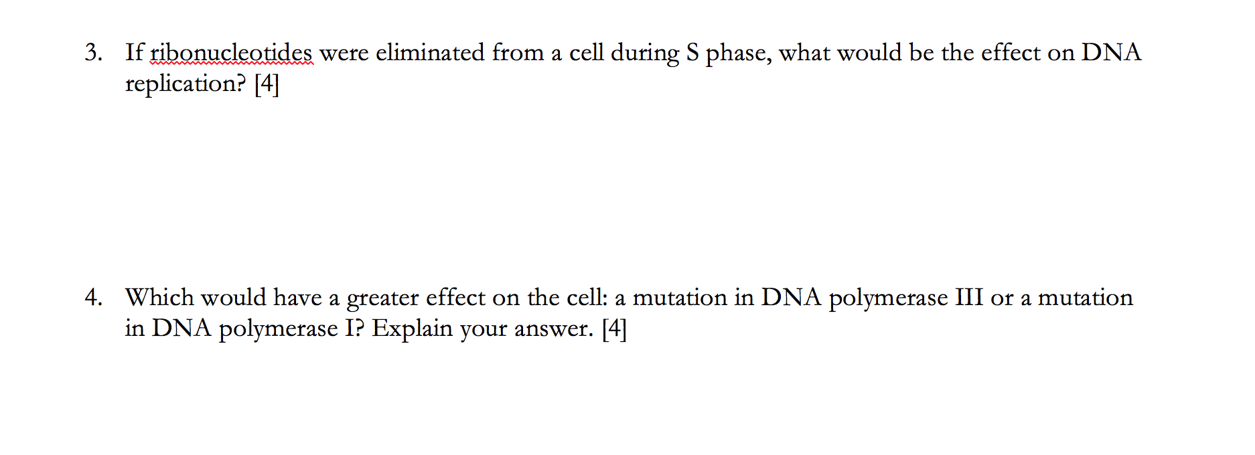Click question number 4 label
The width and height of the screenshot is (1255, 455).
point(93,297)
